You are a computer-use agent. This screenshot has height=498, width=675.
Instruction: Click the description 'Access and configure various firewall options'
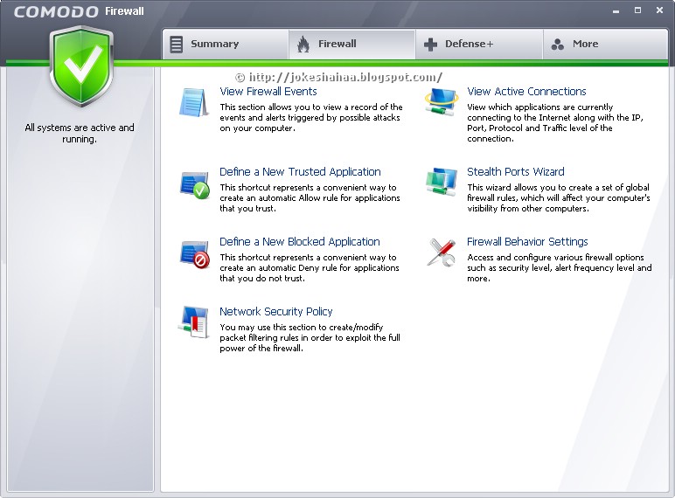560,267
